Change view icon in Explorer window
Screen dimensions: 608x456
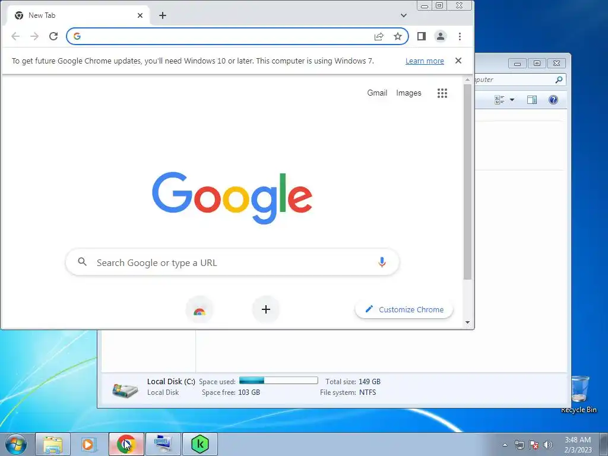499,100
